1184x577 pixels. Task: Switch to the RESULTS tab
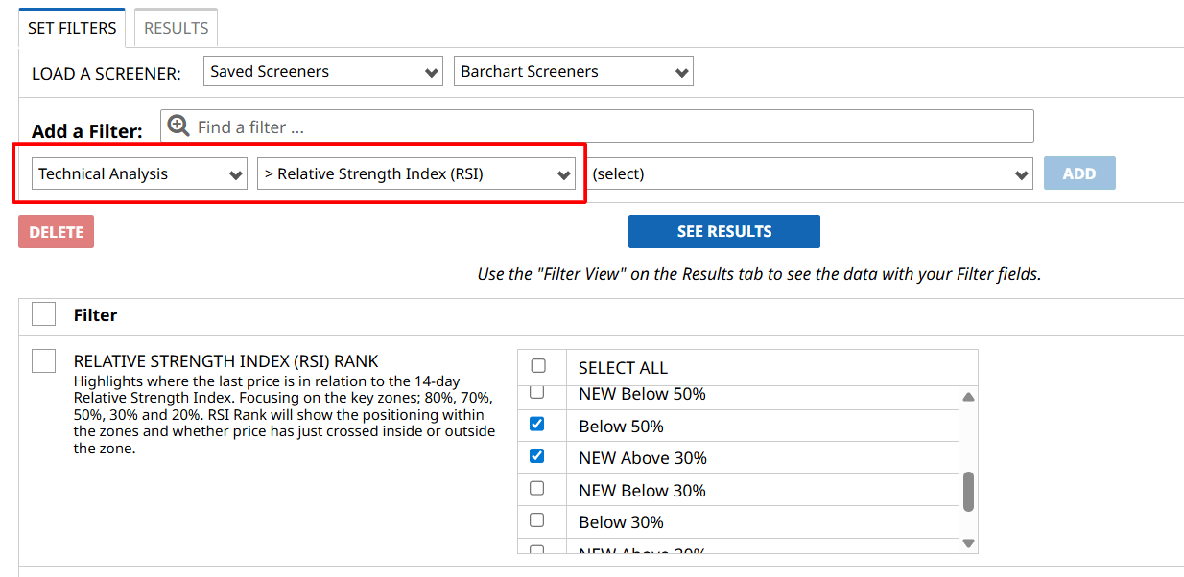pyautogui.click(x=177, y=28)
